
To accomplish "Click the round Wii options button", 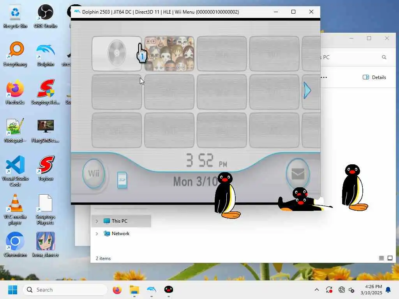I will tap(94, 174).
